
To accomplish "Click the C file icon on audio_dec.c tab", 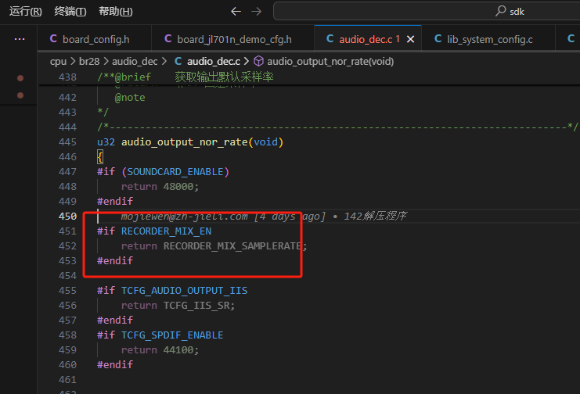I will click(330, 38).
